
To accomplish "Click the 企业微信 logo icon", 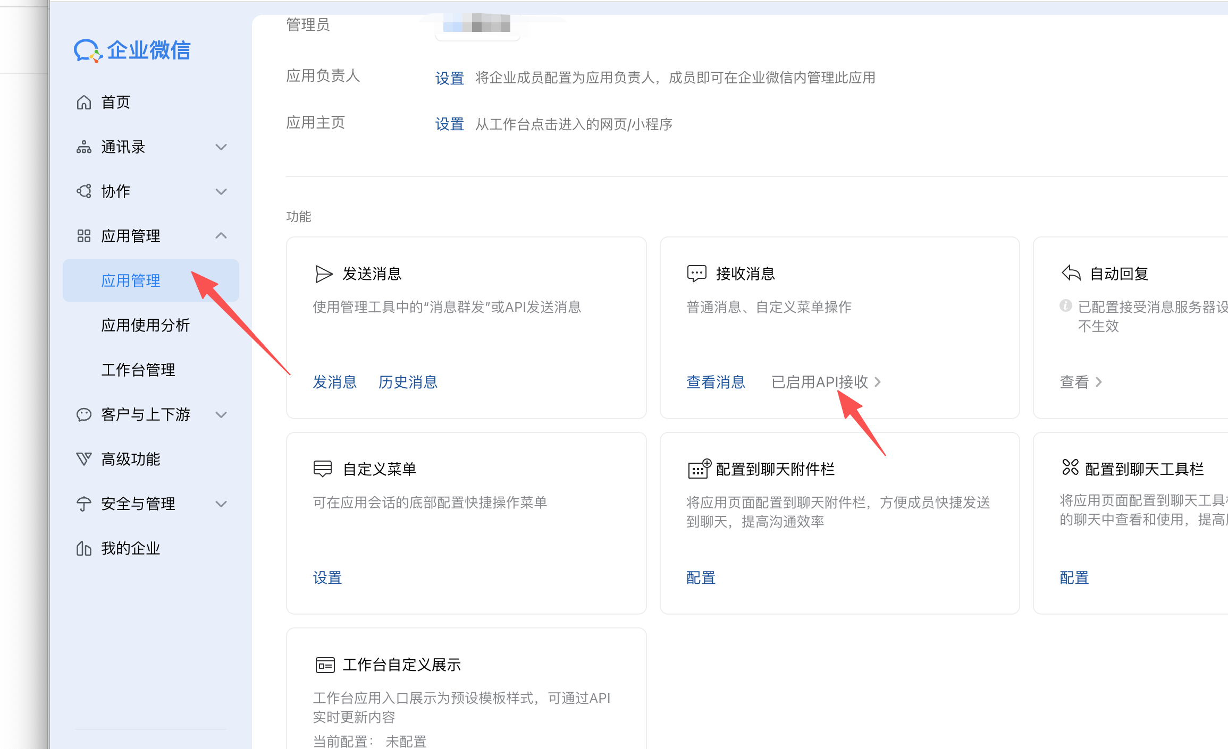I will (88, 51).
